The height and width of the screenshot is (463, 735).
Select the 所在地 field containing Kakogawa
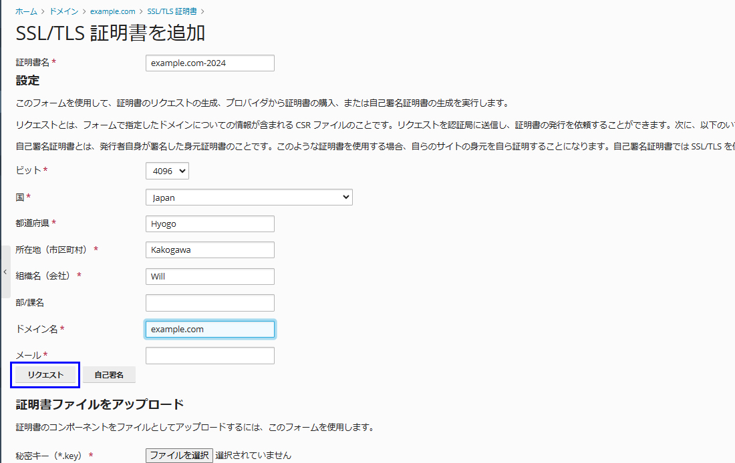pos(210,250)
